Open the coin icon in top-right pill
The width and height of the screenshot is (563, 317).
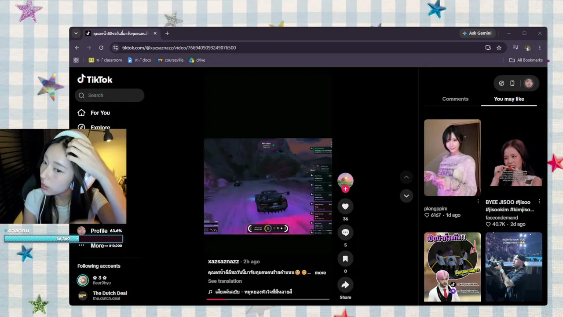pos(501,83)
